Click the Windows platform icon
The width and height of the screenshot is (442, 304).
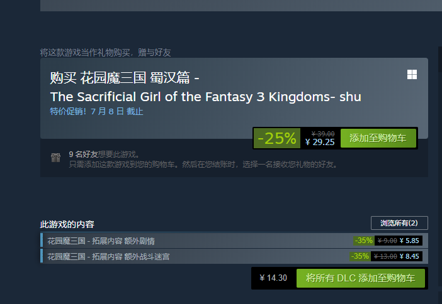coord(412,75)
